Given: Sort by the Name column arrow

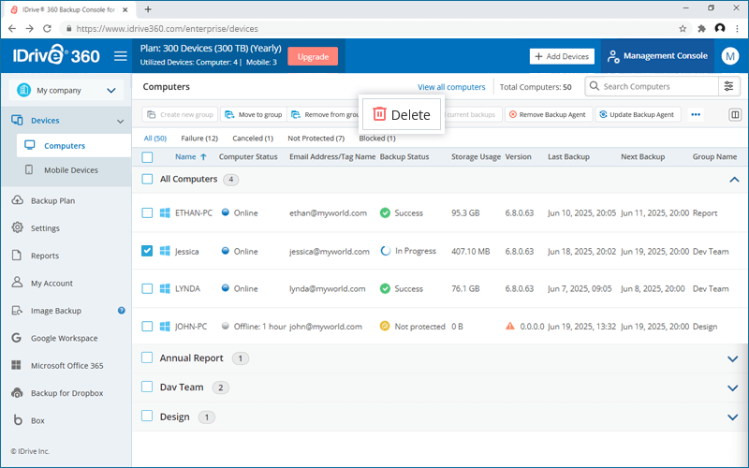Looking at the screenshot, I should (x=203, y=157).
